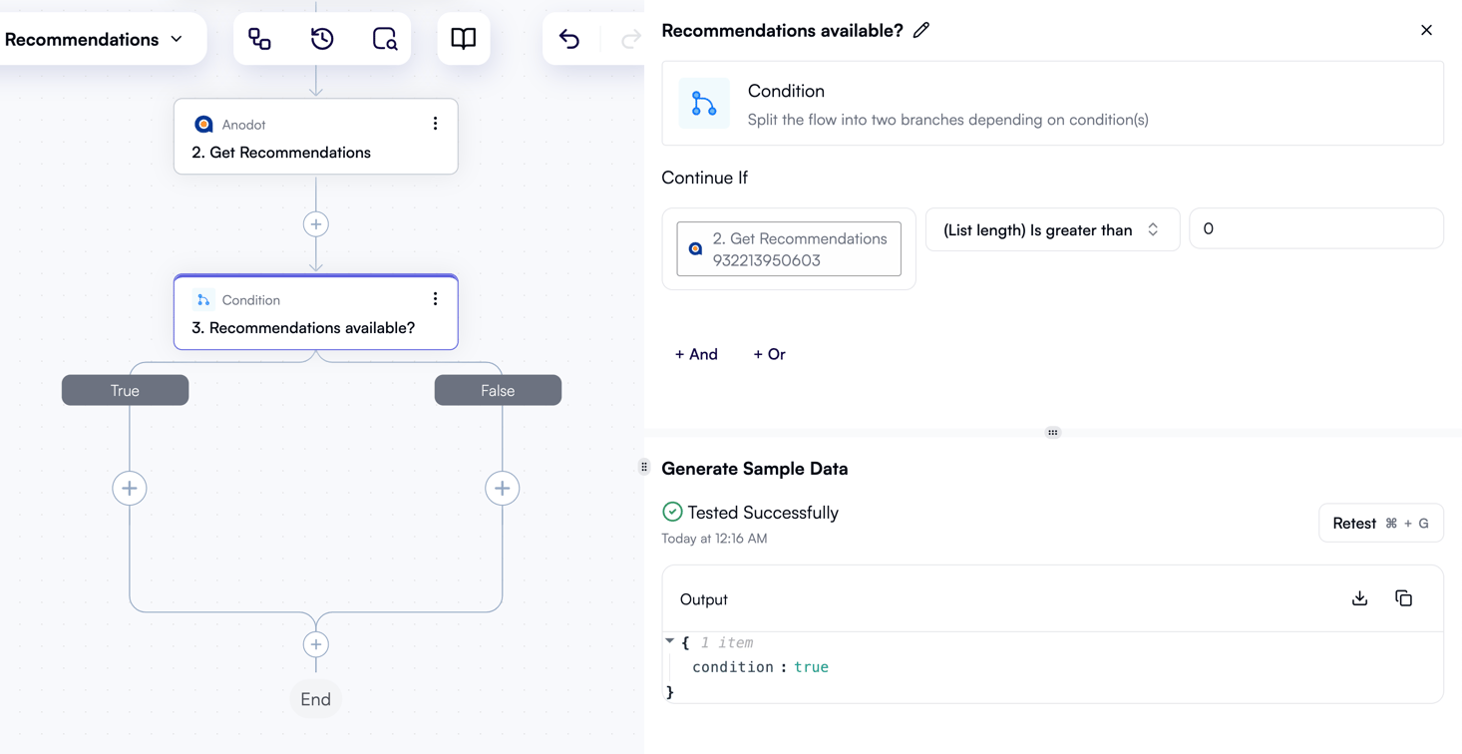Click the End node of the flow
The image size is (1462, 754).
pos(316,699)
